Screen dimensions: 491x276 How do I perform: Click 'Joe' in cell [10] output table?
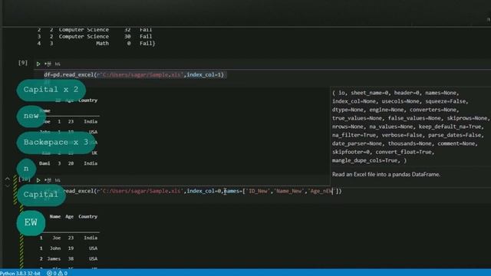click(x=57, y=238)
